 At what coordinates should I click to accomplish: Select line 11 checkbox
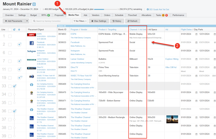coord(10,69)
